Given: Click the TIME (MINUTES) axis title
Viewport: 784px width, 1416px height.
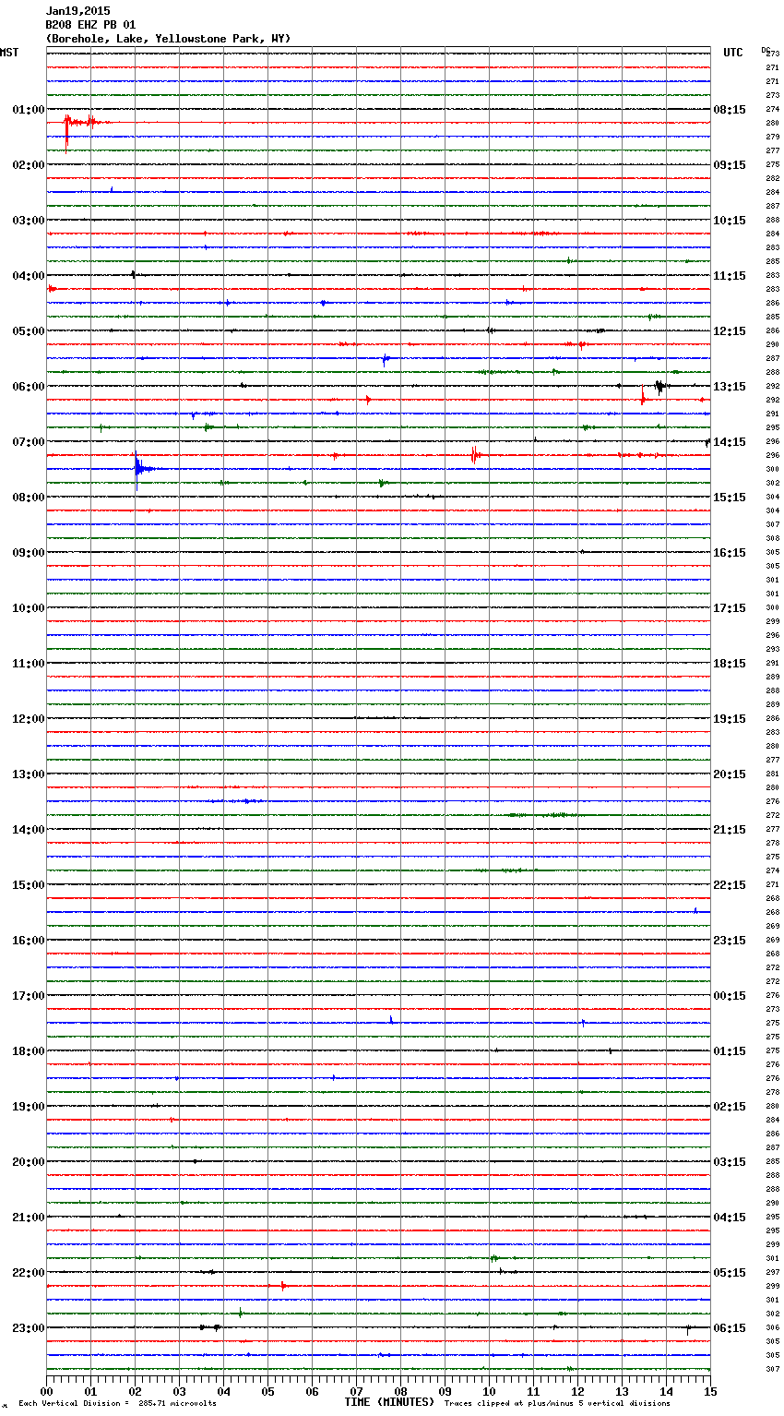Looking at the screenshot, I should pyautogui.click(x=389, y=1402).
